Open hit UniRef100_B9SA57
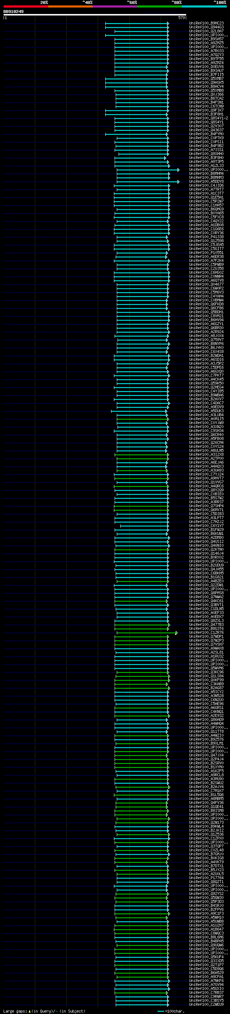The height and width of the screenshot is (1014, 230). pyautogui.click(x=206, y=39)
